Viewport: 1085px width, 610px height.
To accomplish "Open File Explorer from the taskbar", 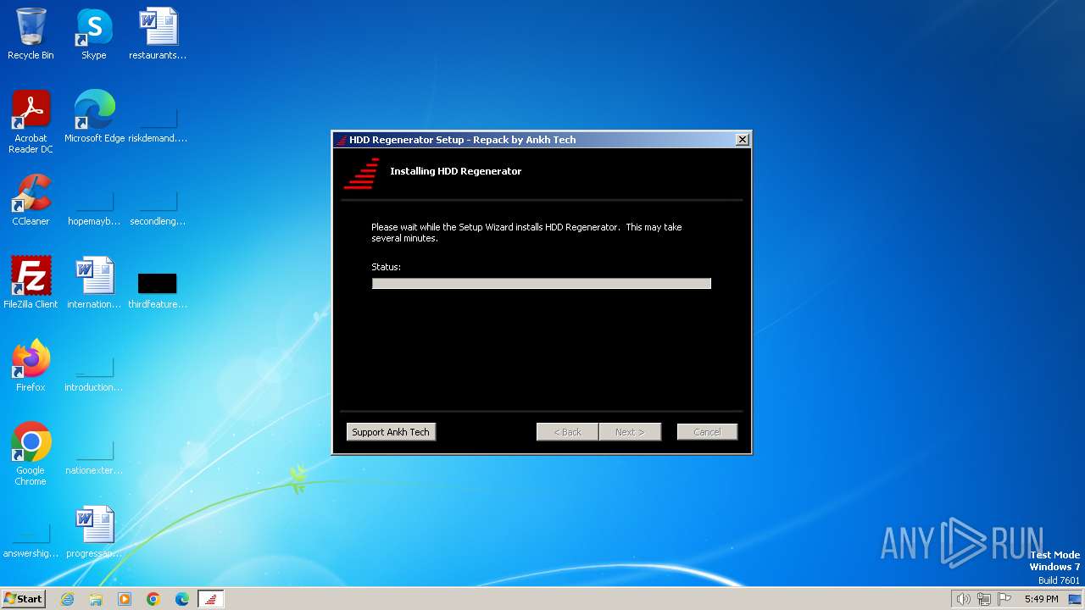I will 96,599.
